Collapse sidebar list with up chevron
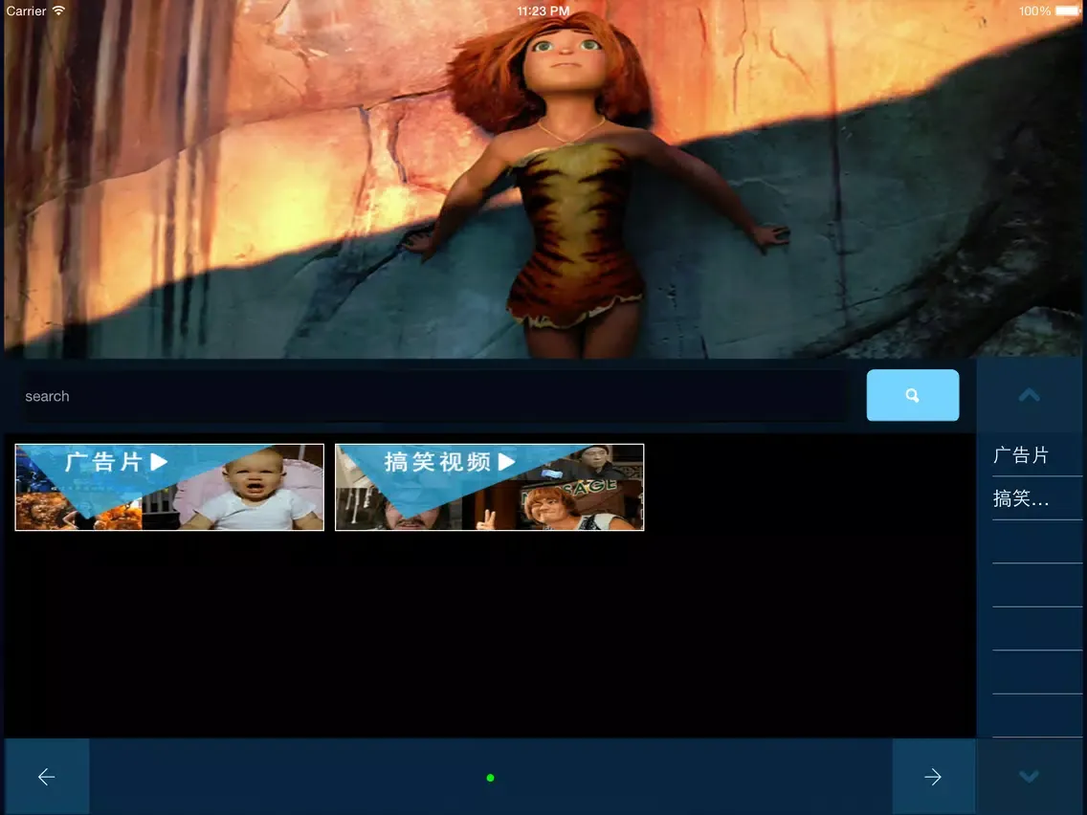Viewport: 1087px width, 815px height. (x=1029, y=395)
